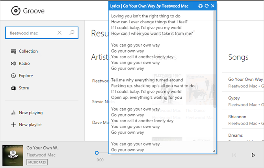This screenshot has width=264, height=168.
Task: Click the MUSIC PASS badge
Action: click(x=37, y=162)
